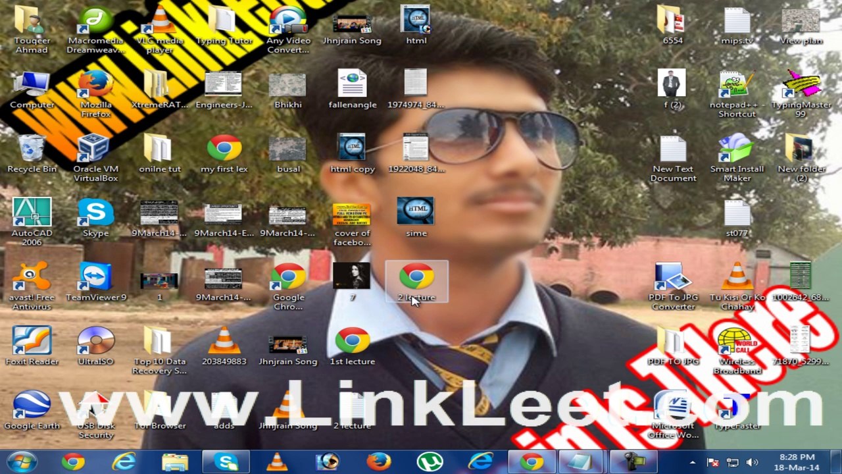Viewport: 842px width, 474px height.
Task: Select the 'st077' file
Action: pos(737,218)
